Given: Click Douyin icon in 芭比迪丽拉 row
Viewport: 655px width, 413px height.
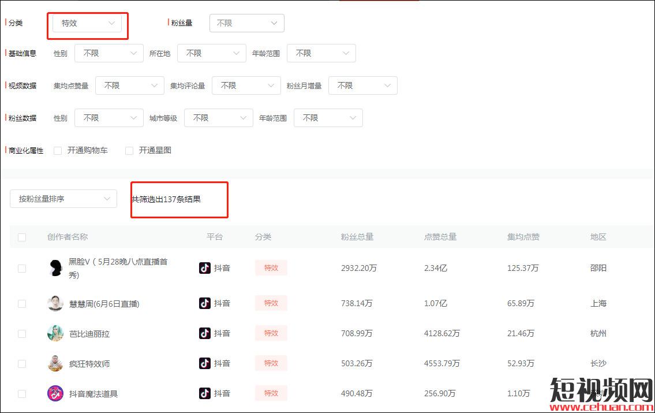Looking at the screenshot, I should coord(205,333).
